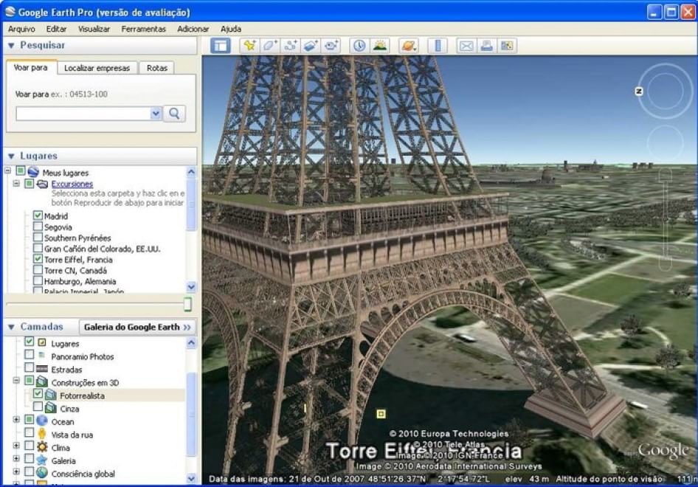Open the Adicionar menu
This screenshot has width=698, height=487.
click(x=193, y=29)
